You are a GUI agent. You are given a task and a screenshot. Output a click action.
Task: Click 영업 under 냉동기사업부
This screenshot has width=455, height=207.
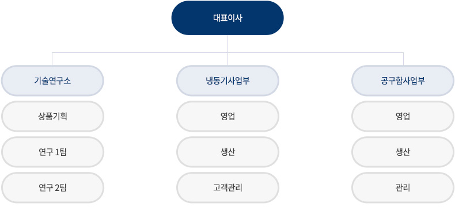click(228, 116)
